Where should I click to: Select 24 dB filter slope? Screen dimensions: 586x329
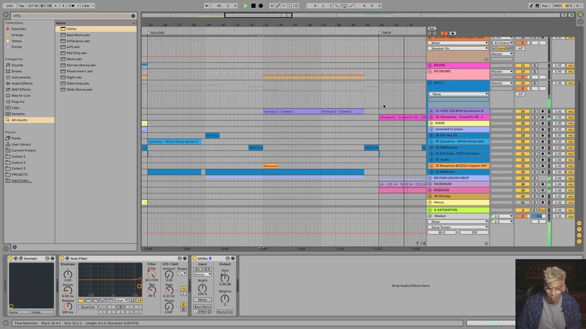click(x=139, y=300)
